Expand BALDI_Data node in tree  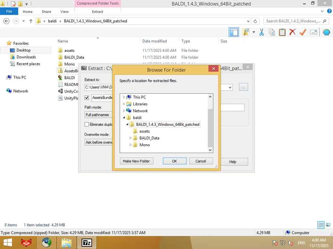130,138
